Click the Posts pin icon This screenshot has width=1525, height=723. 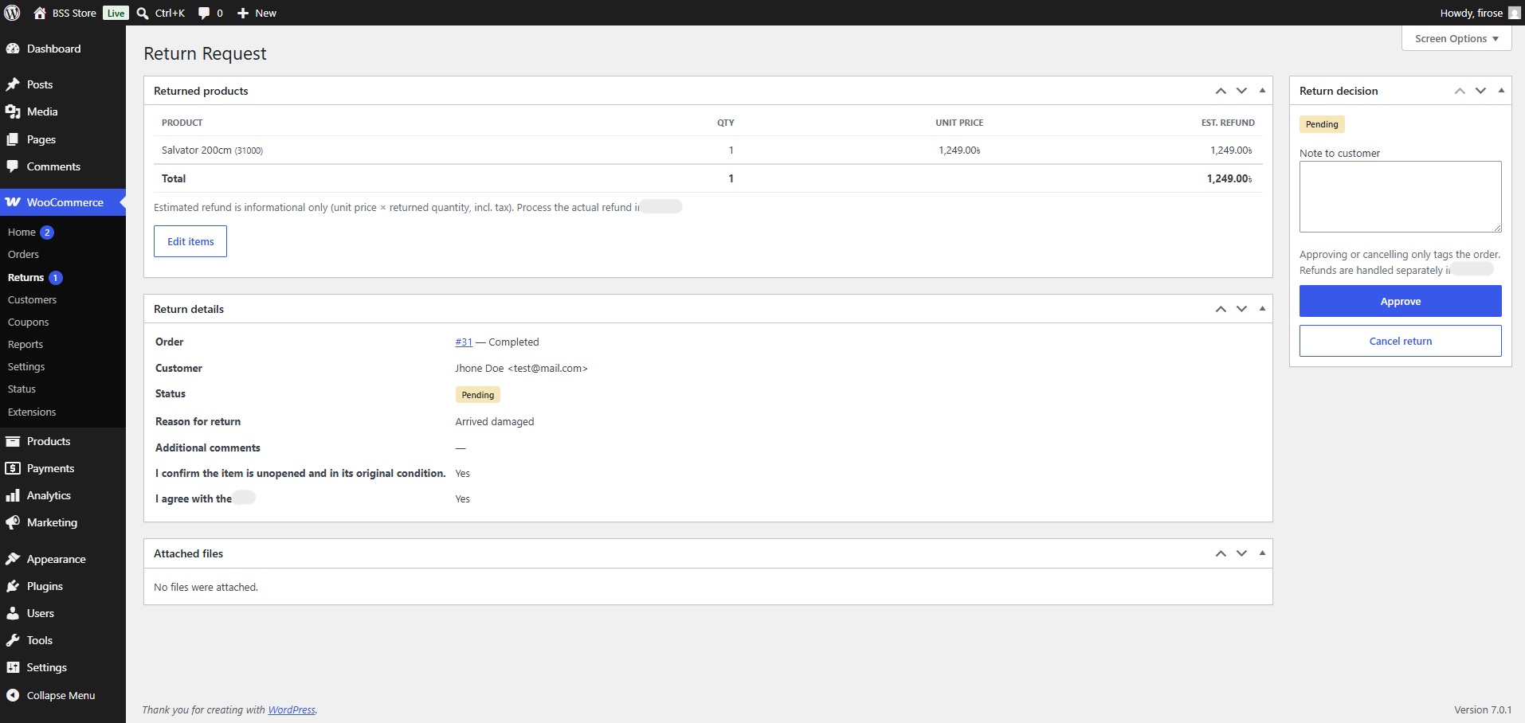[13, 84]
